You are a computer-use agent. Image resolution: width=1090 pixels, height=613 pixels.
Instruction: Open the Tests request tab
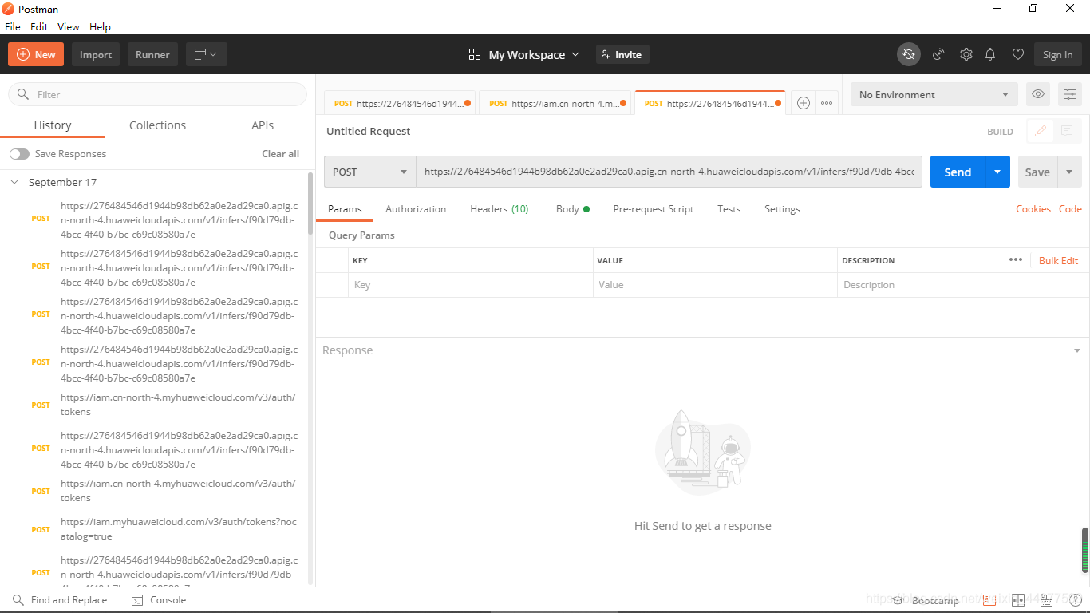click(x=729, y=209)
